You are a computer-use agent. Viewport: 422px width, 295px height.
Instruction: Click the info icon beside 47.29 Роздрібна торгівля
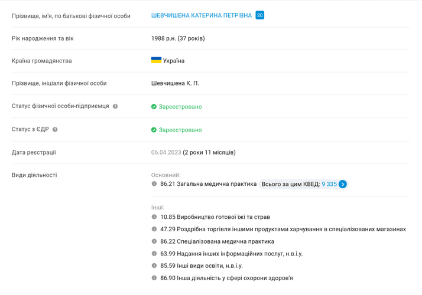pyautogui.click(x=154, y=229)
